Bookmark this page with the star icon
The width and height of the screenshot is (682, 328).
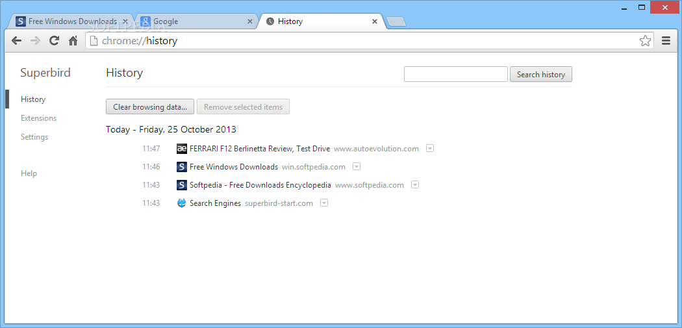pos(645,41)
